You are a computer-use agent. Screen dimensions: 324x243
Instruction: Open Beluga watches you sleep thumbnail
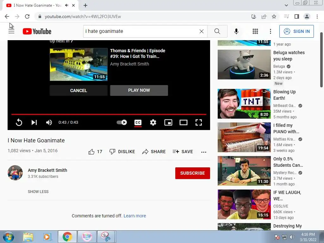pos(244,65)
